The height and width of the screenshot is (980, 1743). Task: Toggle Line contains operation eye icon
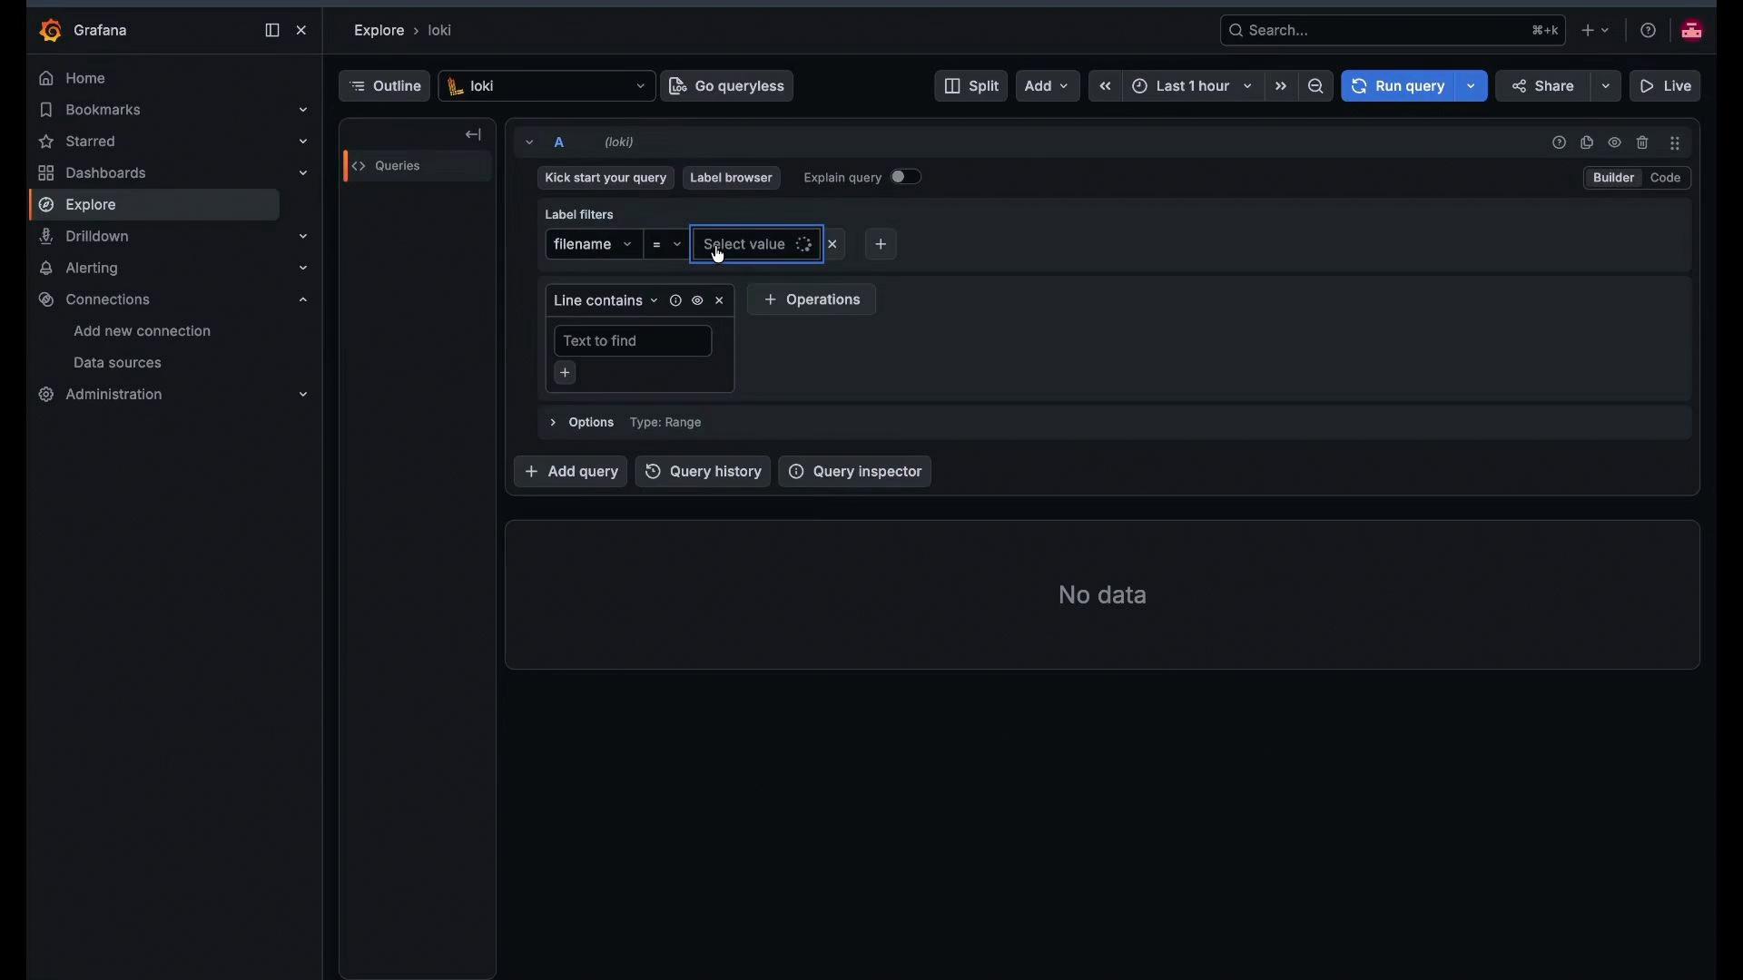pos(697,301)
